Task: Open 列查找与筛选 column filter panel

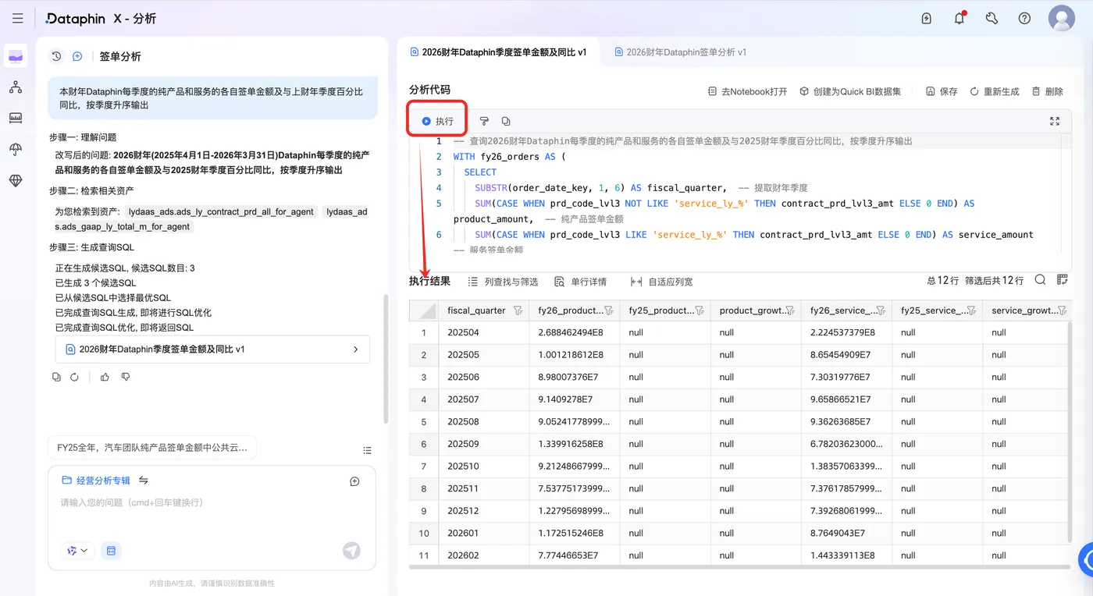Action: 503,282
